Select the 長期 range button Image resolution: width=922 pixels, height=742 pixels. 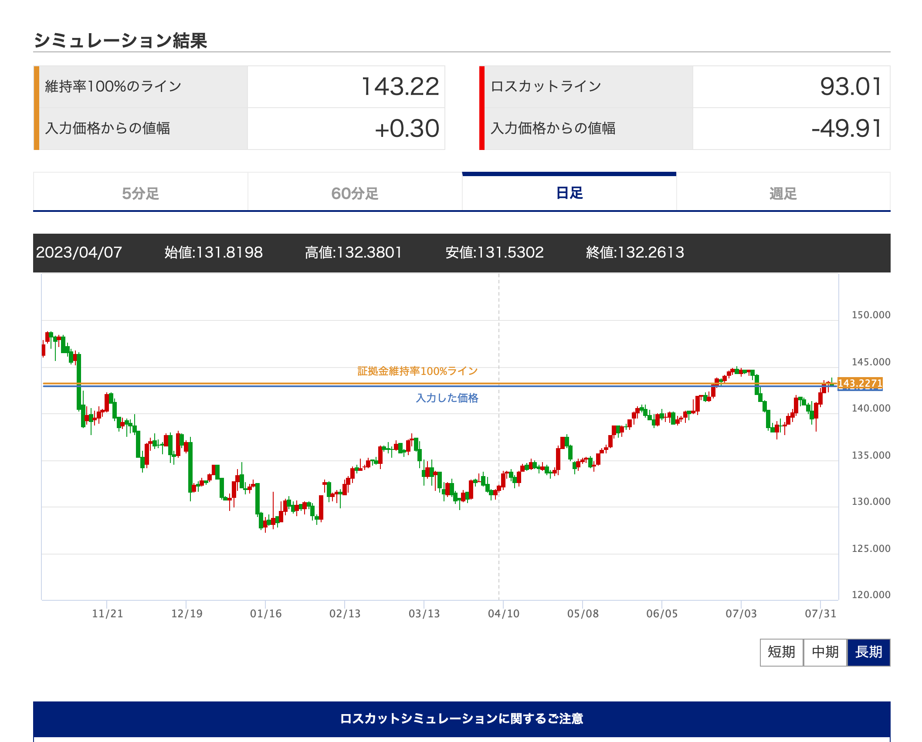tap(868, 652)
